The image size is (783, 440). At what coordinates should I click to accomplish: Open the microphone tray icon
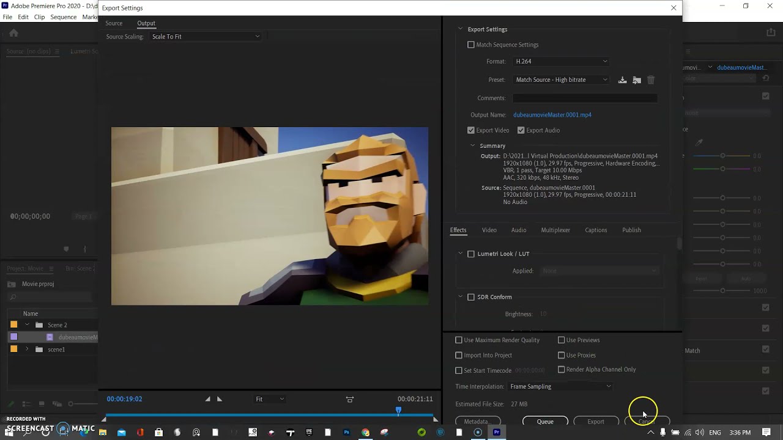point(662,433)
